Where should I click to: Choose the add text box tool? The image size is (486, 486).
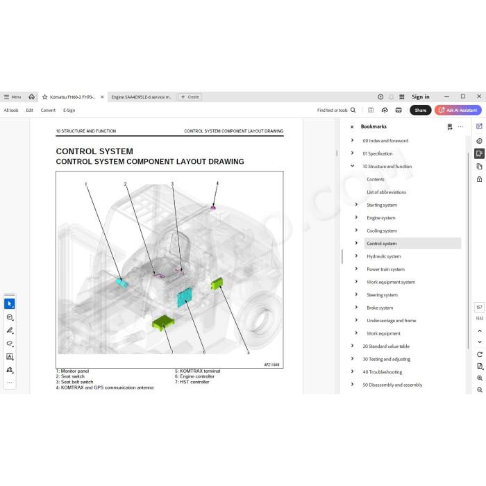click(10, 357)
